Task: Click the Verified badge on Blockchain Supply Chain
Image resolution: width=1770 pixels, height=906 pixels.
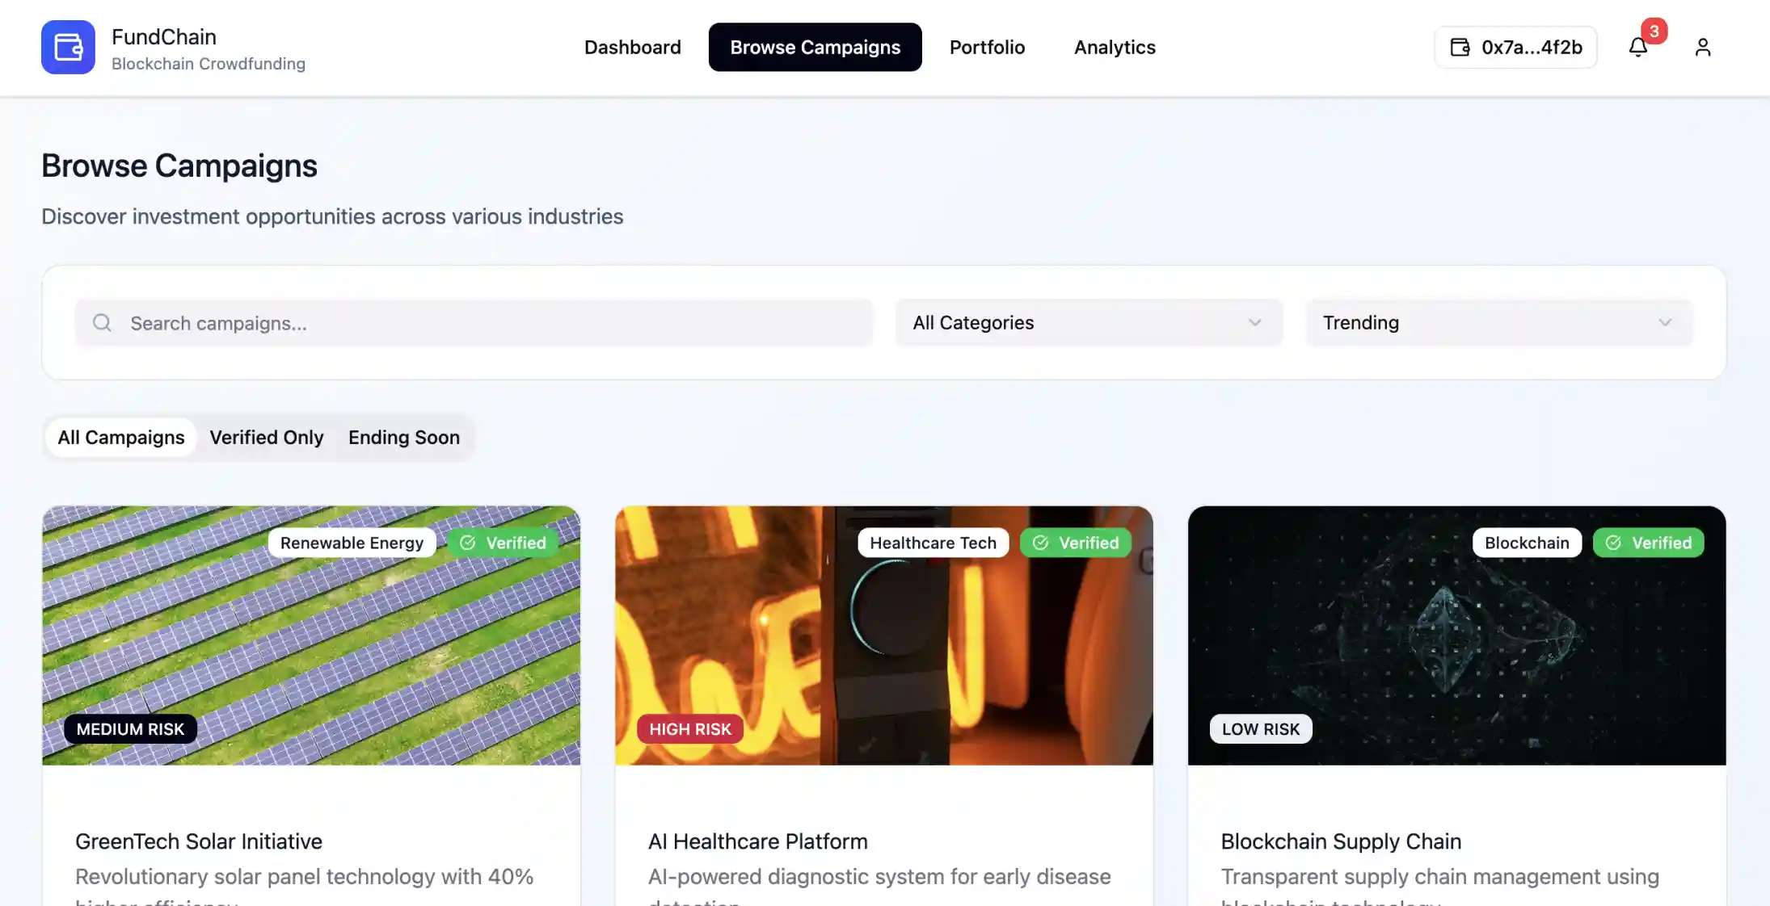Action: coord(1649,543)
